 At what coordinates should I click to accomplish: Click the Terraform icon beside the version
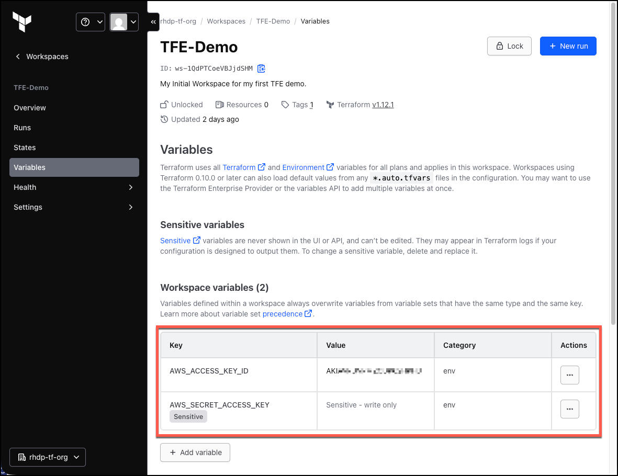pos(330,105)
